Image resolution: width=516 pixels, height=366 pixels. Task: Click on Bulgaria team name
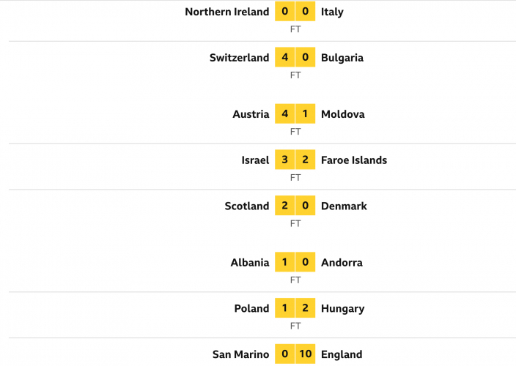pyautogui.click(x=342, y=58)
